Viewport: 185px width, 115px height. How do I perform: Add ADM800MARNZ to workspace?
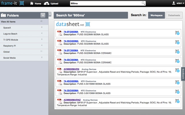[x=177, y=101]
